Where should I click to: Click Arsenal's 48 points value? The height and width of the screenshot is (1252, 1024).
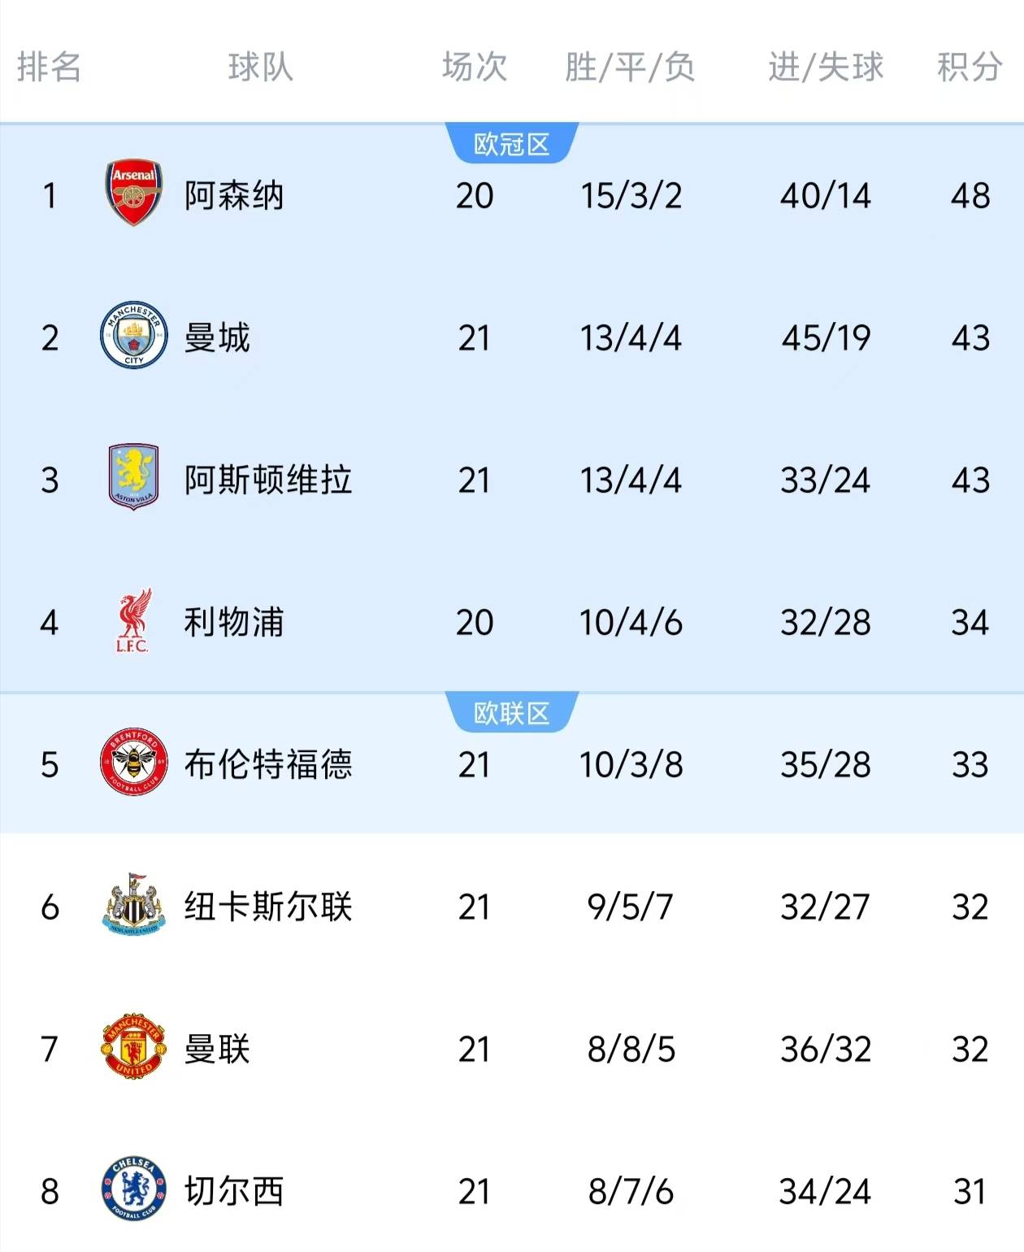pos(970,195)
